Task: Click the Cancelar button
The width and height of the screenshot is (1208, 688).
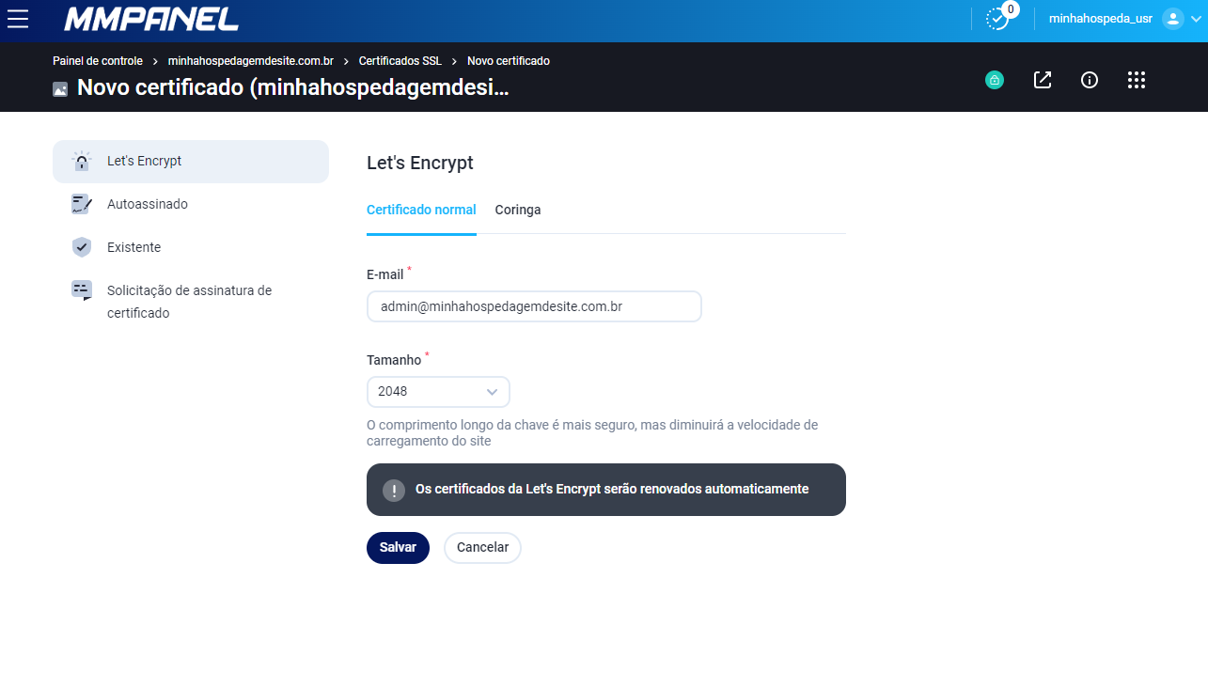Action: [x=482, y=548]
